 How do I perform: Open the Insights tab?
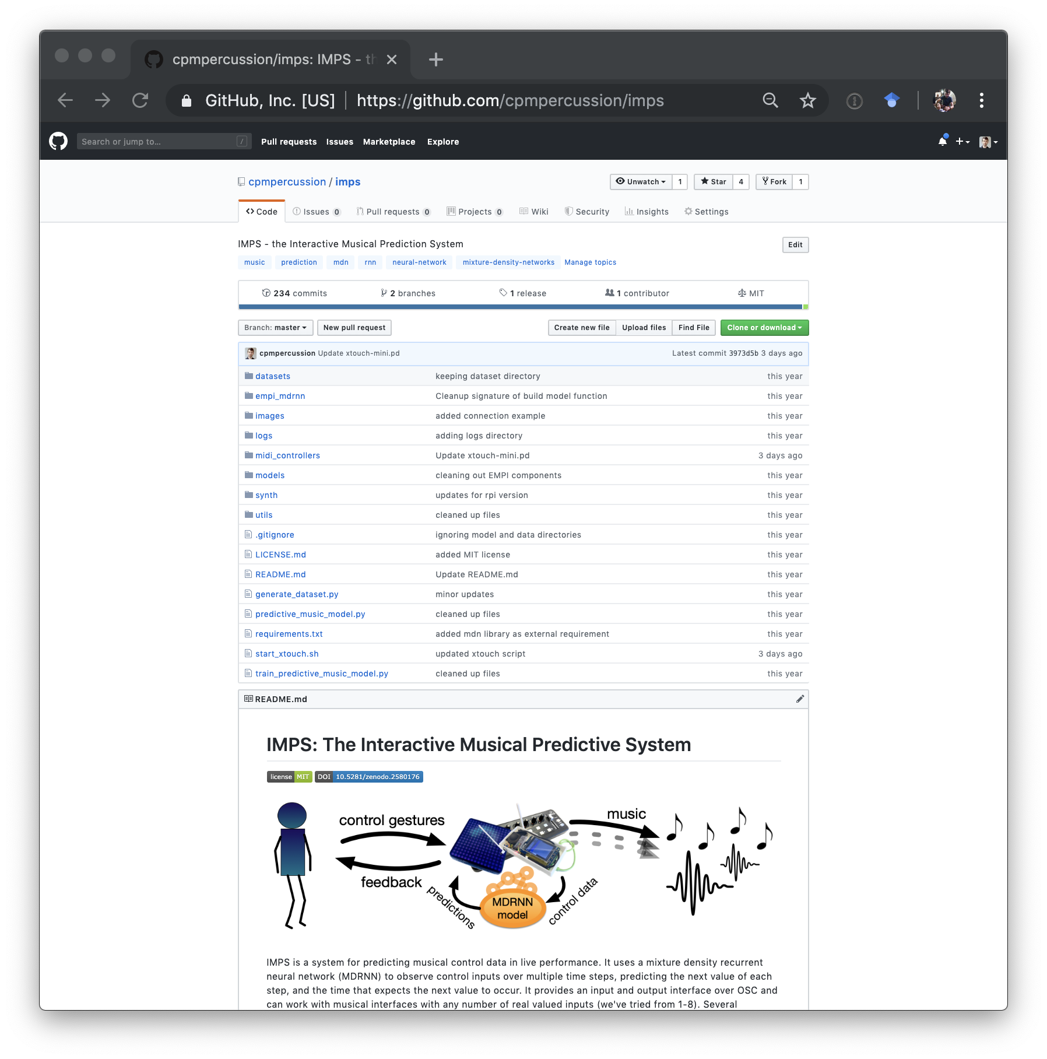(x=647, y=212)
